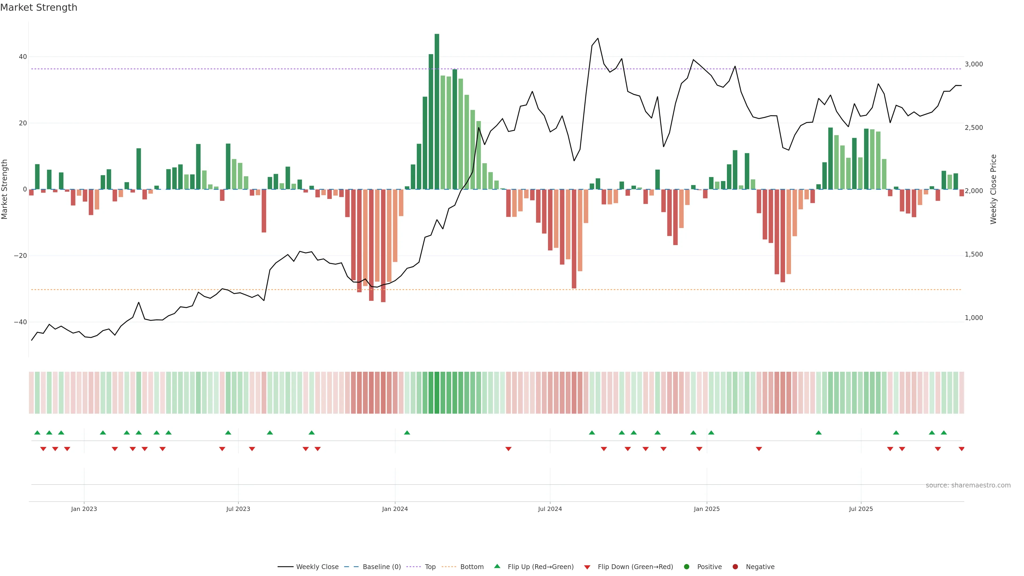1024x576 pixels.
Task: Click the dark red Negative legend dot
Action: pyautogui.click(x=735, y=566)
